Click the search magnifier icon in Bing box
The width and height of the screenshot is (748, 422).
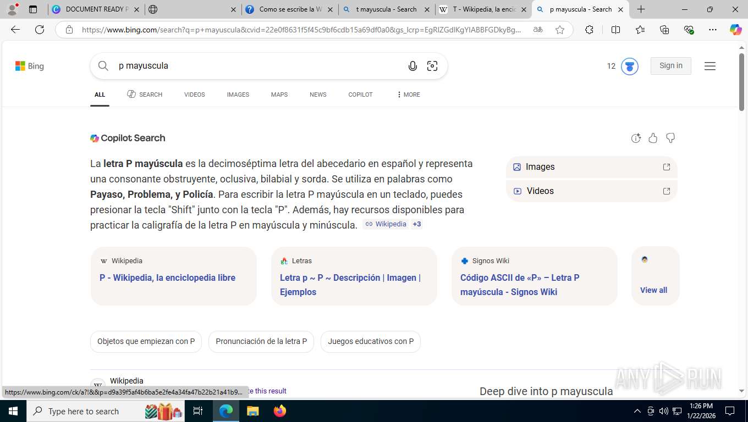coord(103,66)
